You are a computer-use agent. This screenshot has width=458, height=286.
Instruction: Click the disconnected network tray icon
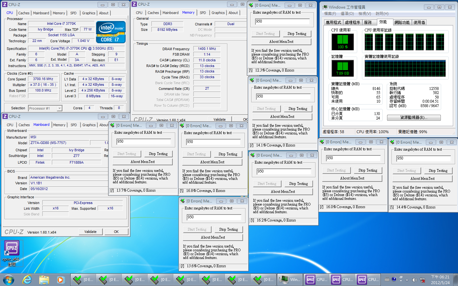tap(423, 280)
